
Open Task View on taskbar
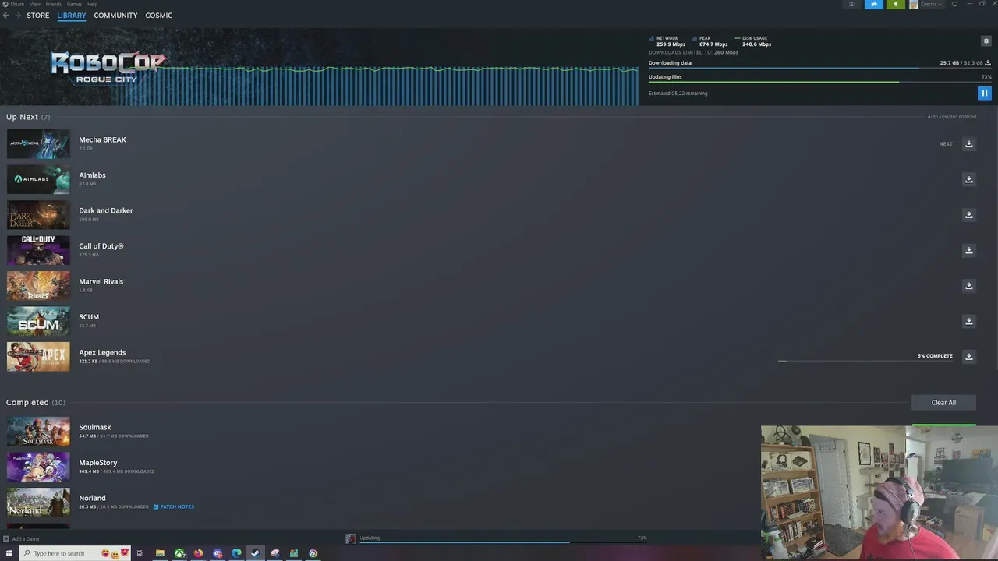(140, 553)
